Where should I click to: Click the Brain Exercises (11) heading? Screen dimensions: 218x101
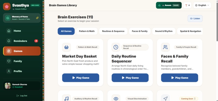[75, 17]
